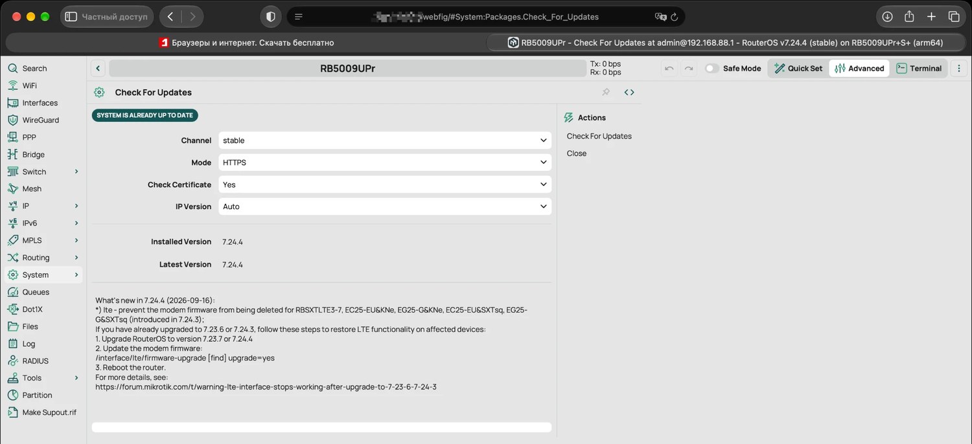Expand the MPLS submenu chevron
This screenshot has width=972, height=444.
tap(76, 240)
